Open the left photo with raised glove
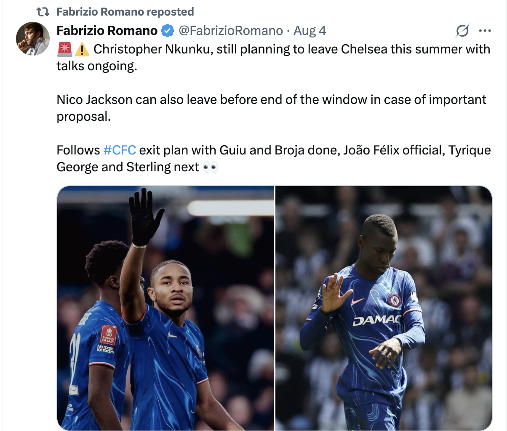The width and height of the screenshot is (507, 431). click(x=165, y=308)
